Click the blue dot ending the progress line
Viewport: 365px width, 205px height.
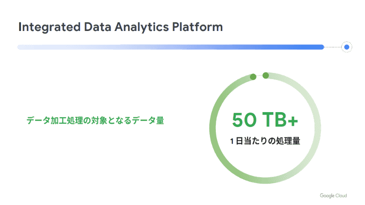click(x=347, y=47)
